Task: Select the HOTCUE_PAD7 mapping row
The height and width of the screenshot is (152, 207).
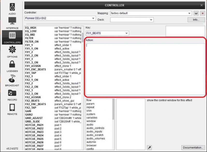Action: (53, 146)
